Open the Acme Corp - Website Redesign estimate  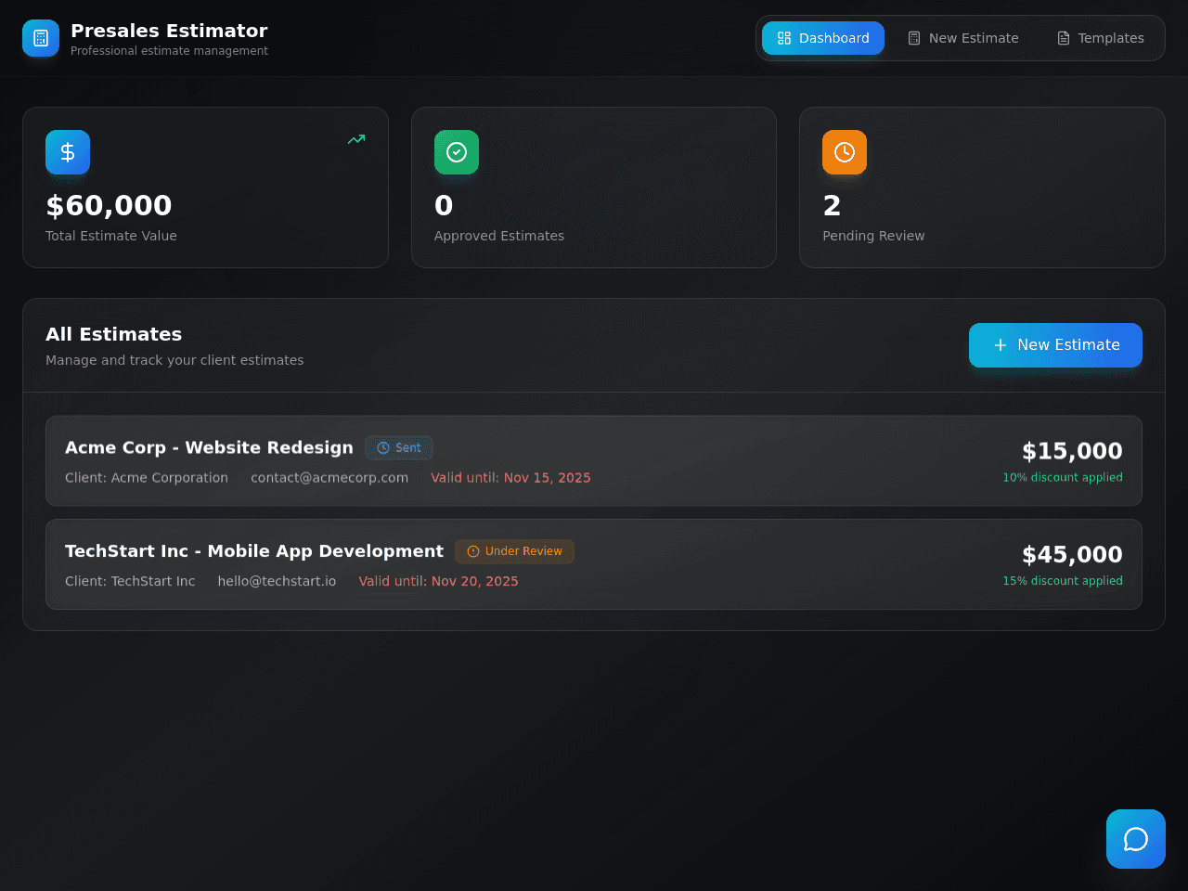[594, 461]
